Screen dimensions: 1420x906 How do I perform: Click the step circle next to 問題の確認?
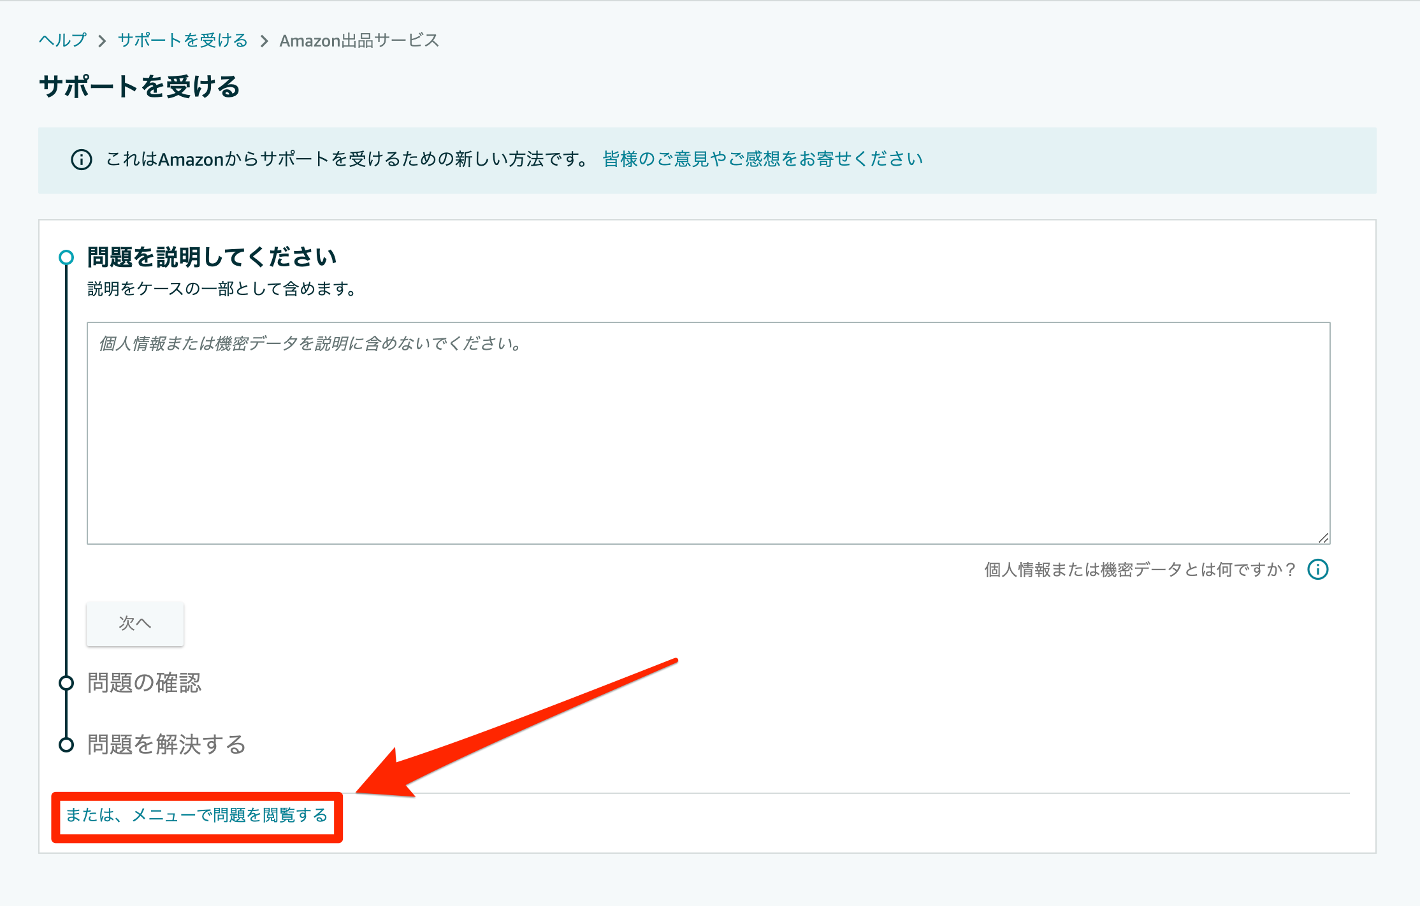(66, 683)
